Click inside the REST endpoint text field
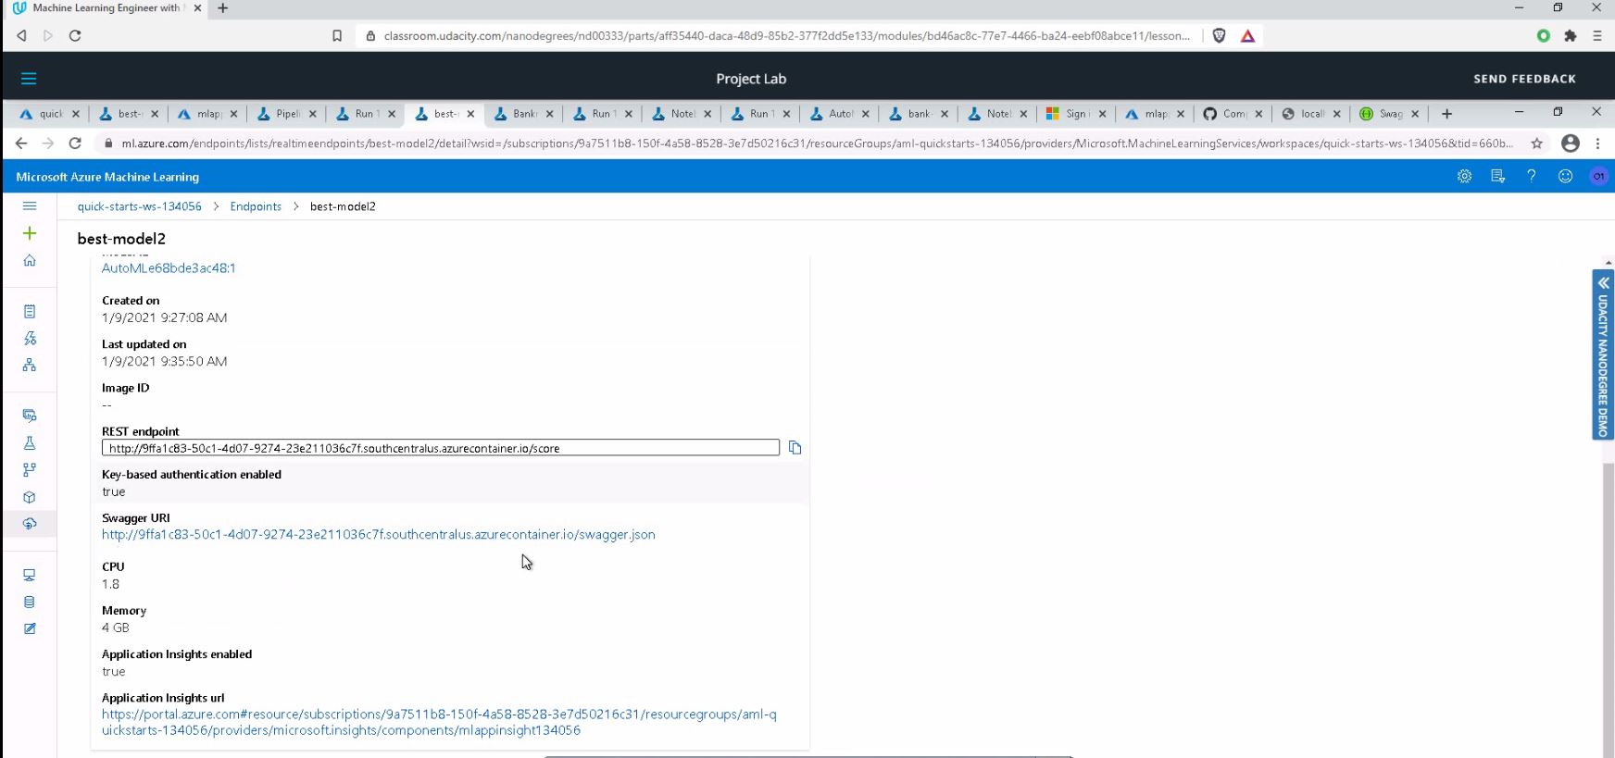The width and height of the screenshot is (1615, 758). (x=440, y=448)
